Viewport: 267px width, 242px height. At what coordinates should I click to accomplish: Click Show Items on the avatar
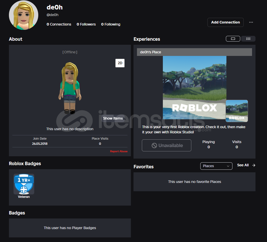[113, 118]
